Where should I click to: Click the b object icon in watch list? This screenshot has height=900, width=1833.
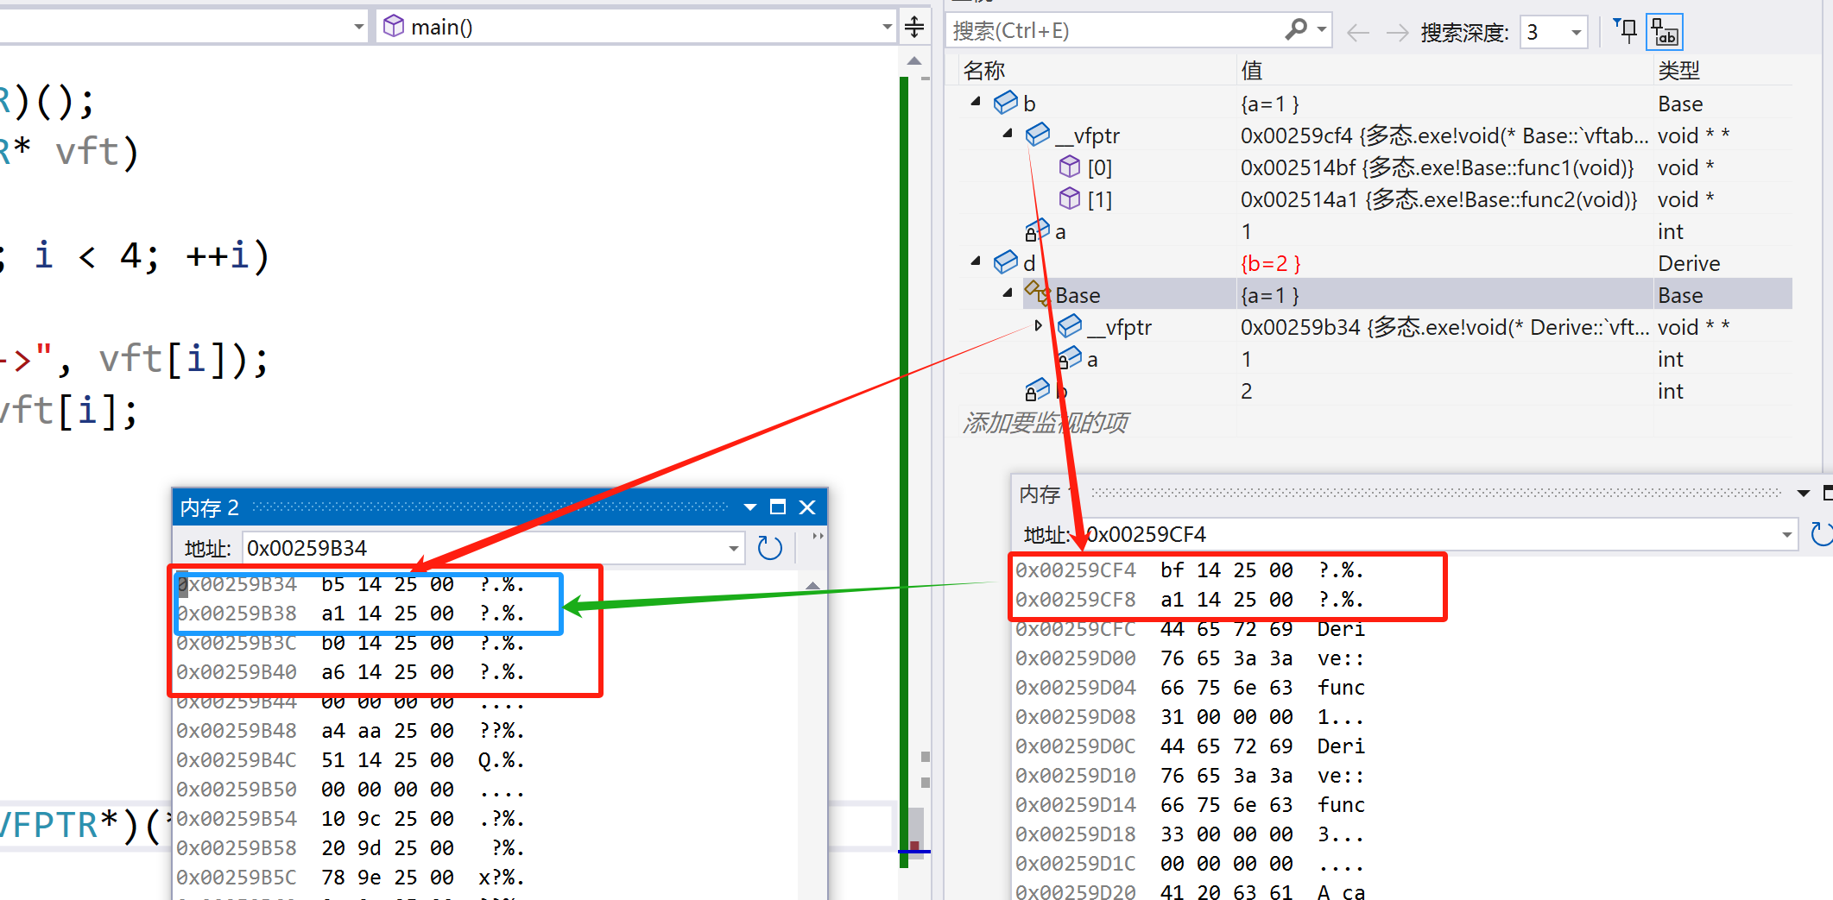[1006, 103]
